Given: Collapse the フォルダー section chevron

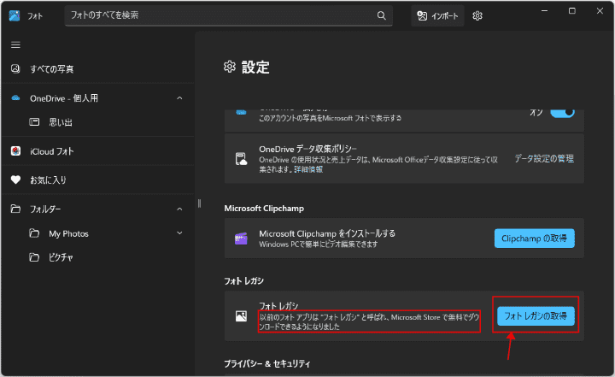Looking at the screenshot, I should pos(179,209).
